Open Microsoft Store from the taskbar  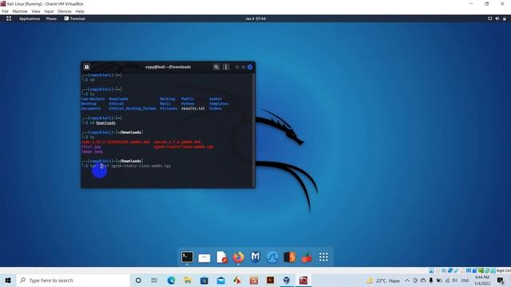click(204, 280)
